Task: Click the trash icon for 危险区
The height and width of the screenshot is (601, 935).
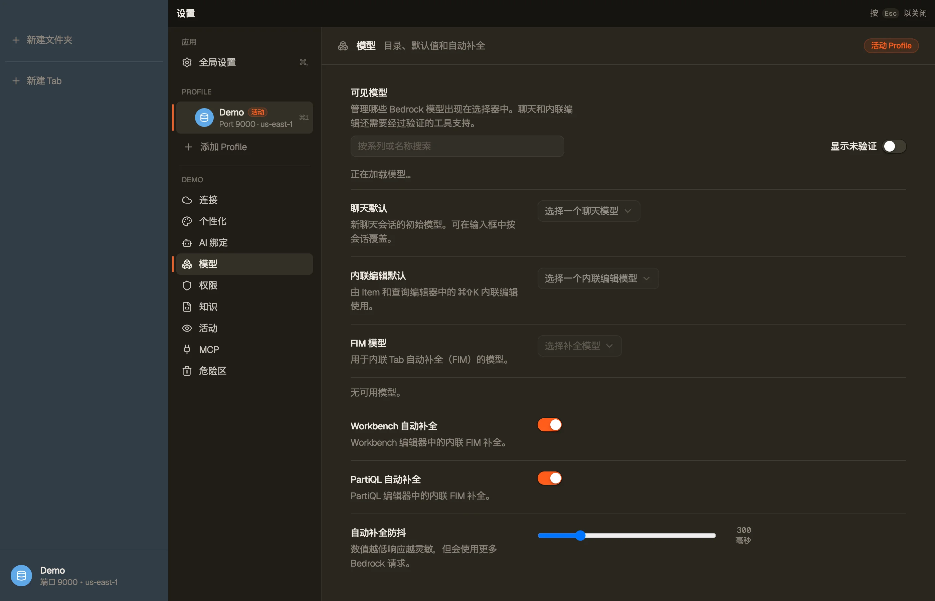Action: click(x=187, y=371)
